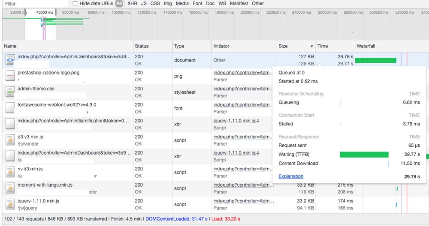The image size is (429, 226).
Task: Sort by the Type column header
Action: click(x=192, y=46)
